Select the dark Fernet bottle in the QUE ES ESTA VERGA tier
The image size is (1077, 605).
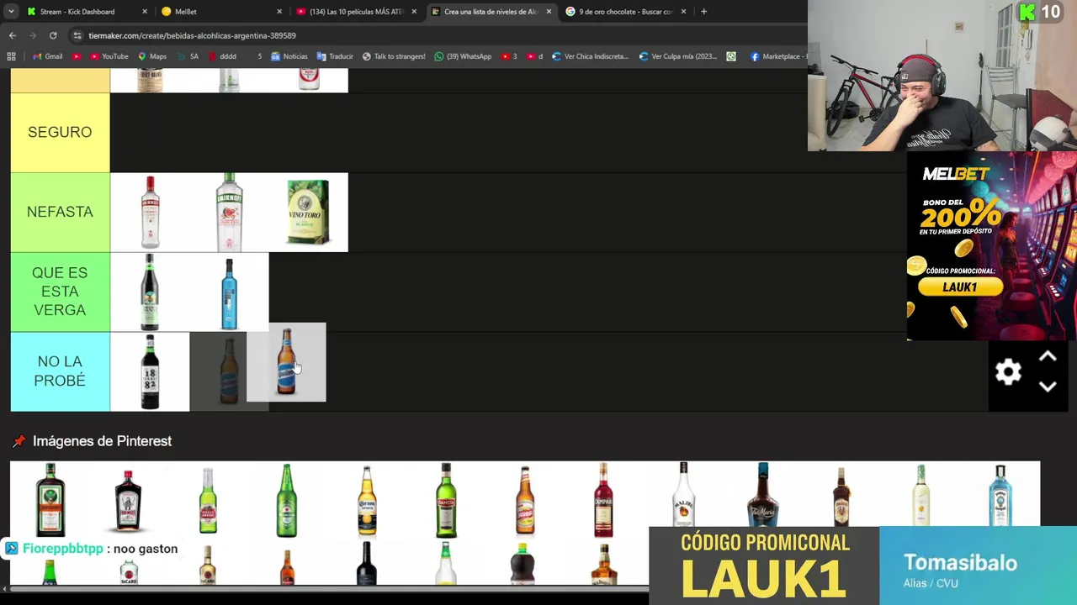150,292
